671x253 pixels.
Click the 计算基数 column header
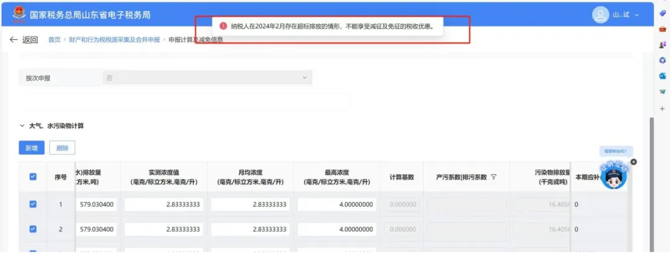pyautogui.click(x=402, y=177)
